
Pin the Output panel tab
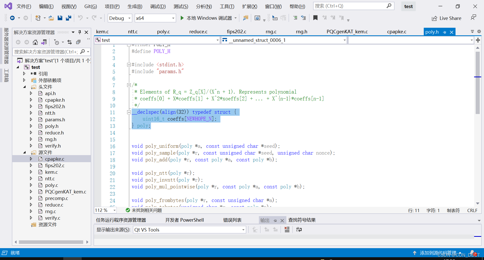point(275,220)
